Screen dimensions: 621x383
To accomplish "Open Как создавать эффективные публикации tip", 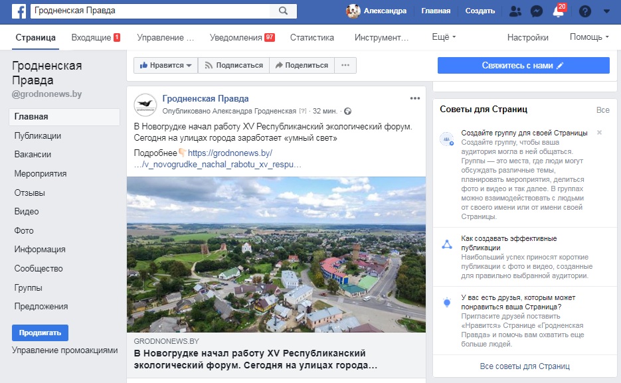I will (x=509, y=243).
